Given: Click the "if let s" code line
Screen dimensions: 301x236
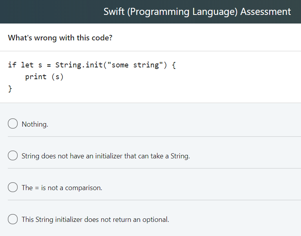Looking at the screenshot, I should coord(92,65).
